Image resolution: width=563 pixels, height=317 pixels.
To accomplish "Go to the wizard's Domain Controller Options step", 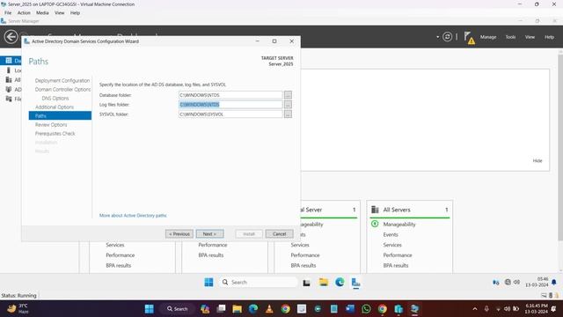I will pos(62,89).
